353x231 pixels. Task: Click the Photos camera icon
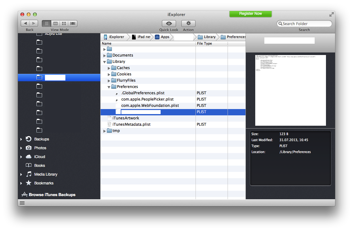[x=29, y=148]
